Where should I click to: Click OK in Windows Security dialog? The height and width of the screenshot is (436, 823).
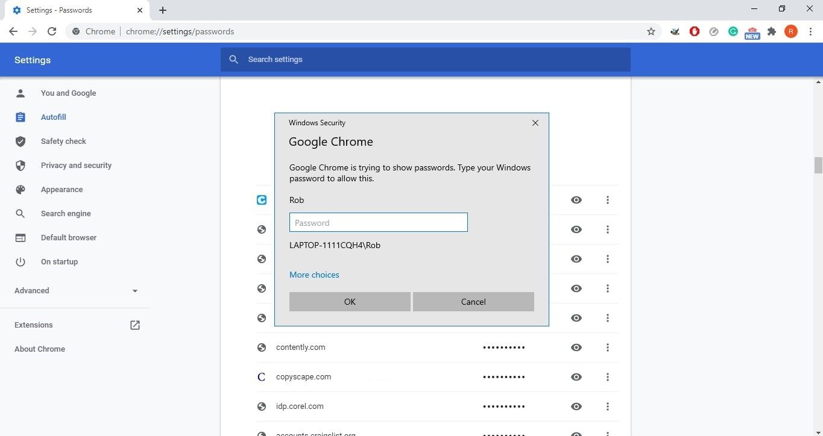coord(350,302)
